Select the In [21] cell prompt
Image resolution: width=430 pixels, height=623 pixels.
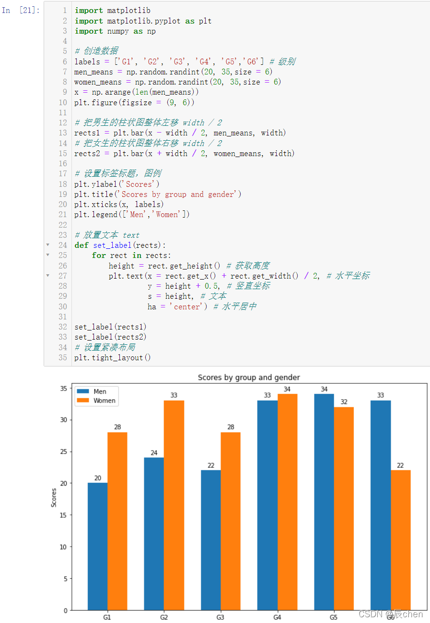(21, 10)
